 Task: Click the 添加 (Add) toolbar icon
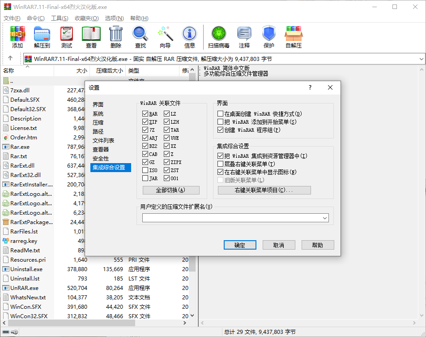click(x=17, y=34)
